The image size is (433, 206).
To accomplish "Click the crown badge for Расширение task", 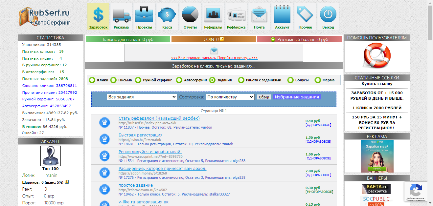I will [105, 173].
